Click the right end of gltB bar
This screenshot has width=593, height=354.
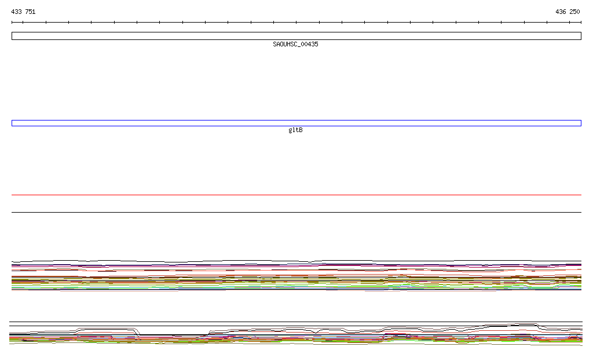[580, 123]
